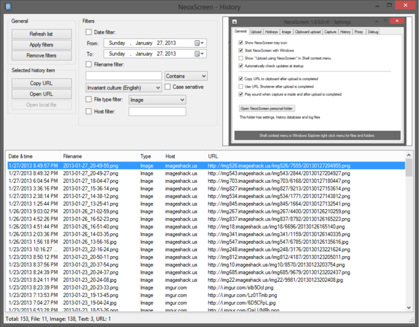Toggle Start NeoxScreen with Windows checkbox

pyautogui.click(x=241, y=50)
